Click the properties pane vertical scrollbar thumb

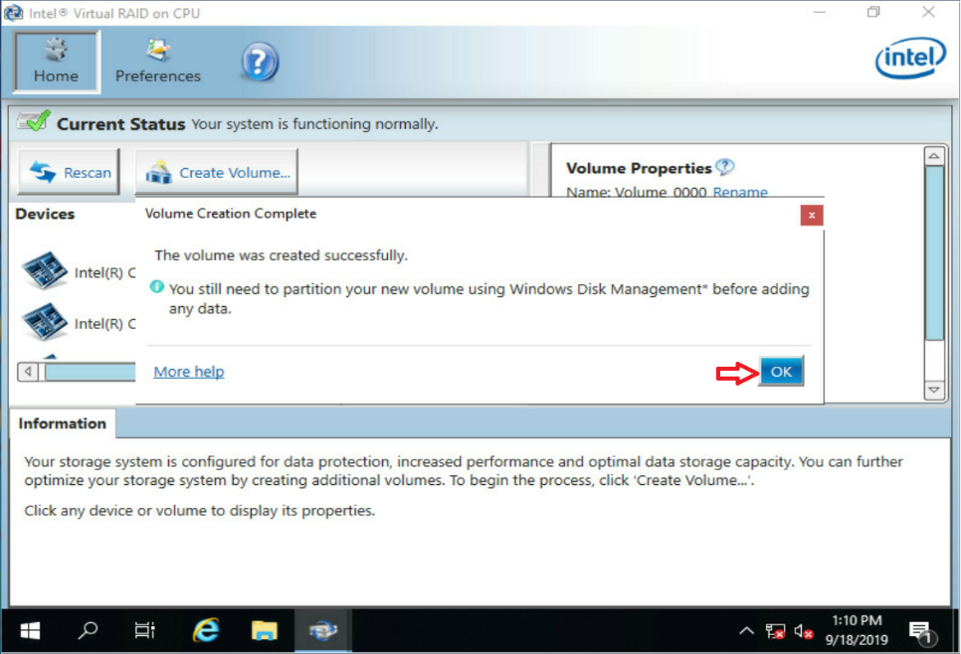pyautogui.click(x=934, y=252)
